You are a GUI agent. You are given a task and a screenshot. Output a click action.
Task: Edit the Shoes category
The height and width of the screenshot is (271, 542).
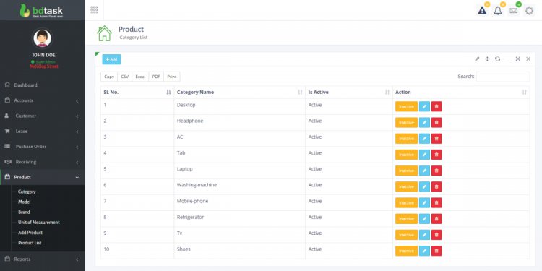424,251
